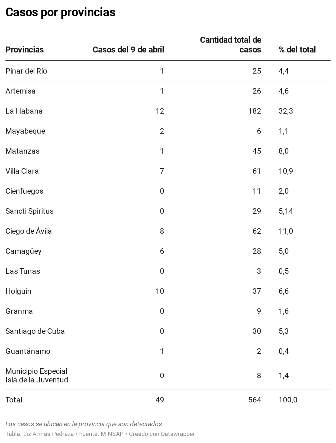Select the Villa Clara province name
This screenshot has height=443, width=336.
[x=22, y=171]
